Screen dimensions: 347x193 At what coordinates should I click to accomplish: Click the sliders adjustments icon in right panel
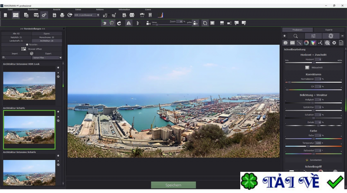[x=313, y=36]
